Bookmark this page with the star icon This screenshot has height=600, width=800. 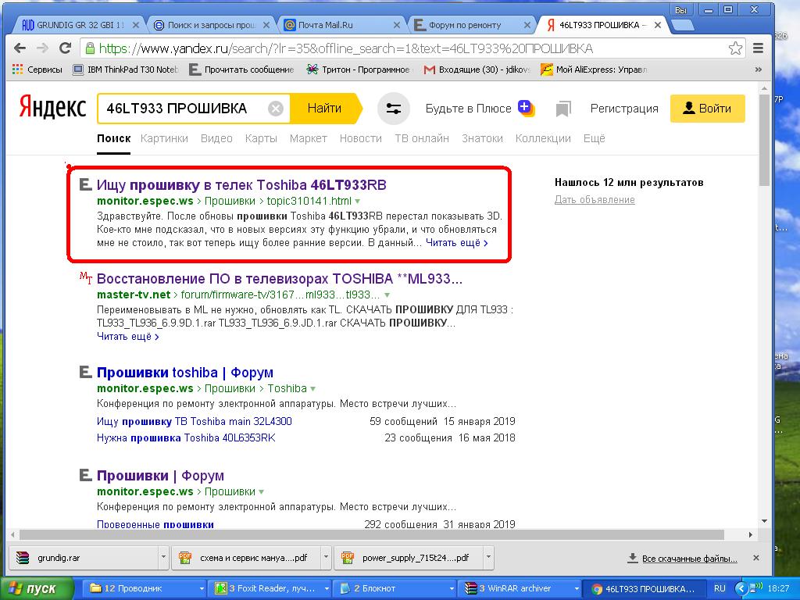click(x=735, y=48)
